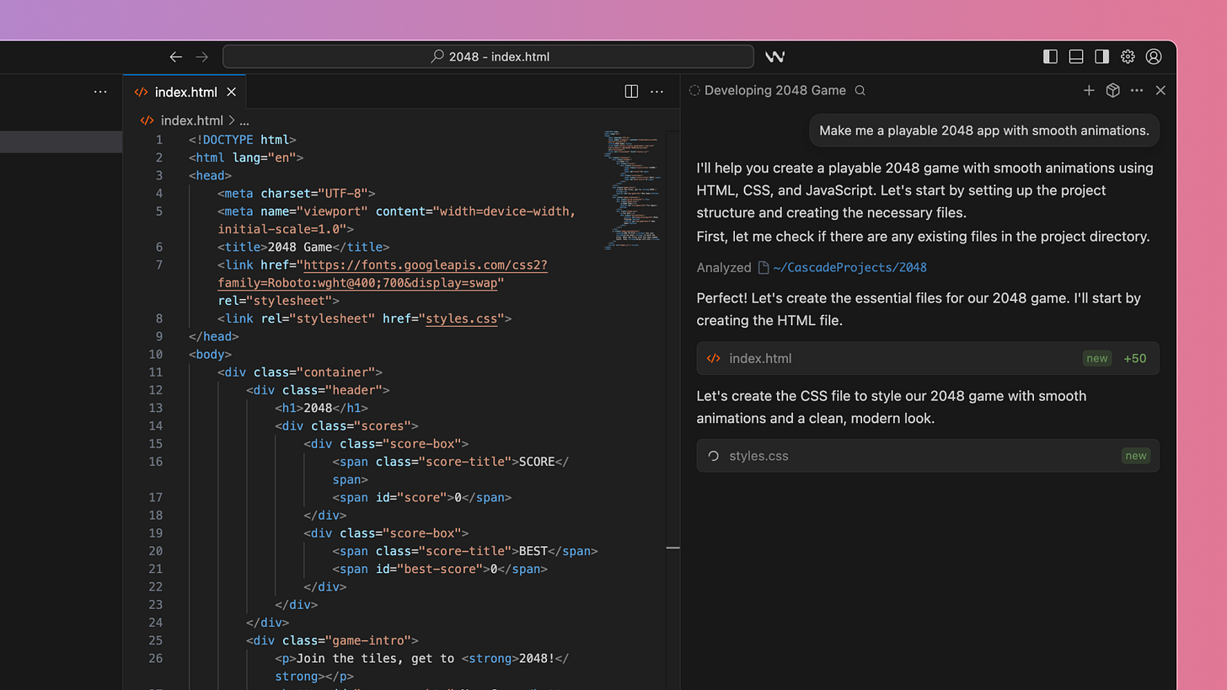Expand the breadcrumb ellipsis after index.html
1227x690 pixels.
244,120
